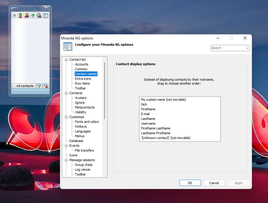Open Group chats options page
Image resolution: width=268 pixels, height=203 pixels.
[x=84, y=165]
